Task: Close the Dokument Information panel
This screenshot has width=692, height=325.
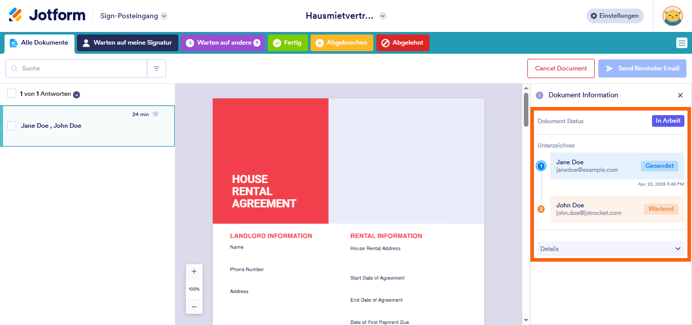Action: coord(680,95)
